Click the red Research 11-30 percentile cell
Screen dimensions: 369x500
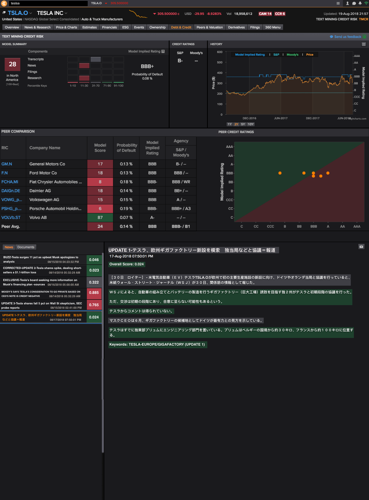[84, 78]
